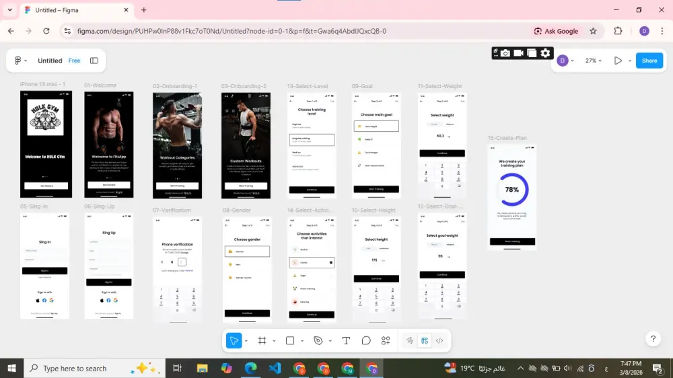The width and height of the screenshot is (673, 378).
Task: Open Visual Studio Code from taskbar
Action: 275,368
